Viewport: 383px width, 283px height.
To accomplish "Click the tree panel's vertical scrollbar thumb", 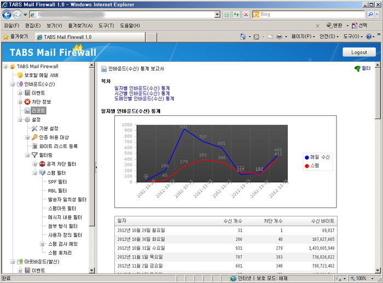I will tap(91, 146).
